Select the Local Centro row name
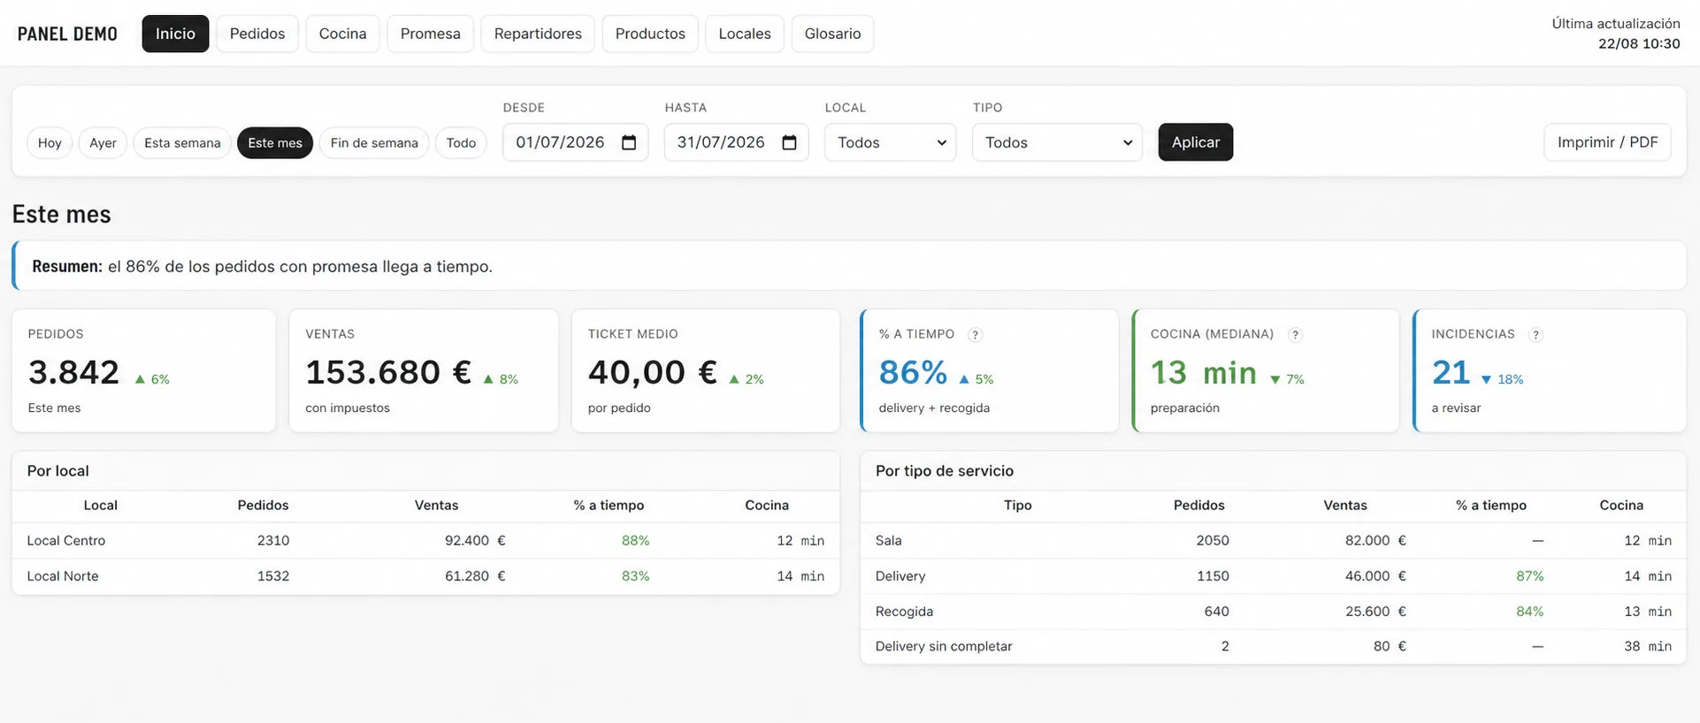The height and width of the screenshot is (723, 1700). [x=66, y=541]
